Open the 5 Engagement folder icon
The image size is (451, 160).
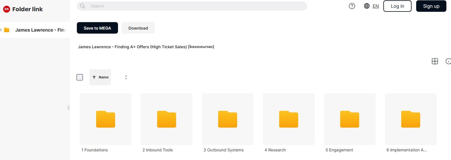(x=350, y=119)
